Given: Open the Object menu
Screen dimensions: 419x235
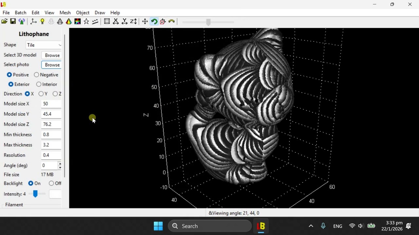Looking at the screenshot, I should point(82,12).
